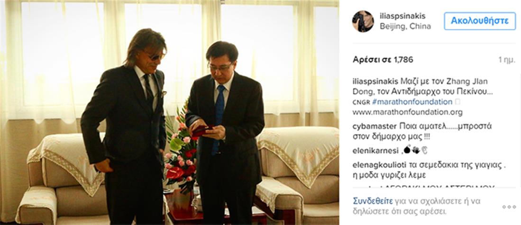Click the partially visible comment at the list bottom

pyautogui.click(x=424, y=187)
